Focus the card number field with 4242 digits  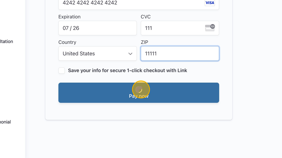(139, 3)
